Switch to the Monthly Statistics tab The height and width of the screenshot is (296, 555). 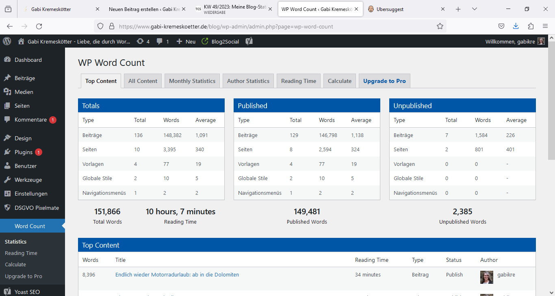point(192,81)
